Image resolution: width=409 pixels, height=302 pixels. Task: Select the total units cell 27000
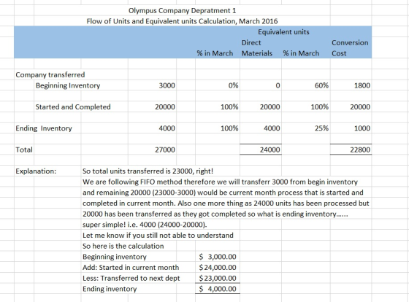click(x=165, y=150)
